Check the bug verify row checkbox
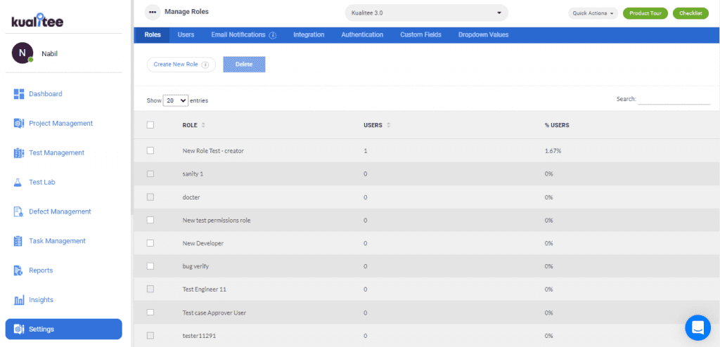This screenshot has height=347, width=720. (150, 266)
